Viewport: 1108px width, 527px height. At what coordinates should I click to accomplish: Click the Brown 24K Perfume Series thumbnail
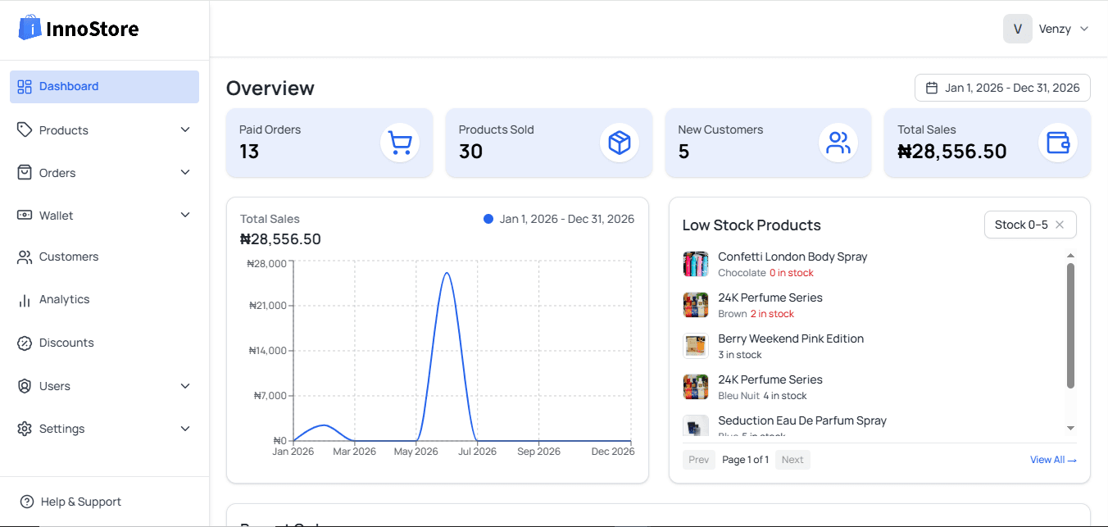(696, 305)
